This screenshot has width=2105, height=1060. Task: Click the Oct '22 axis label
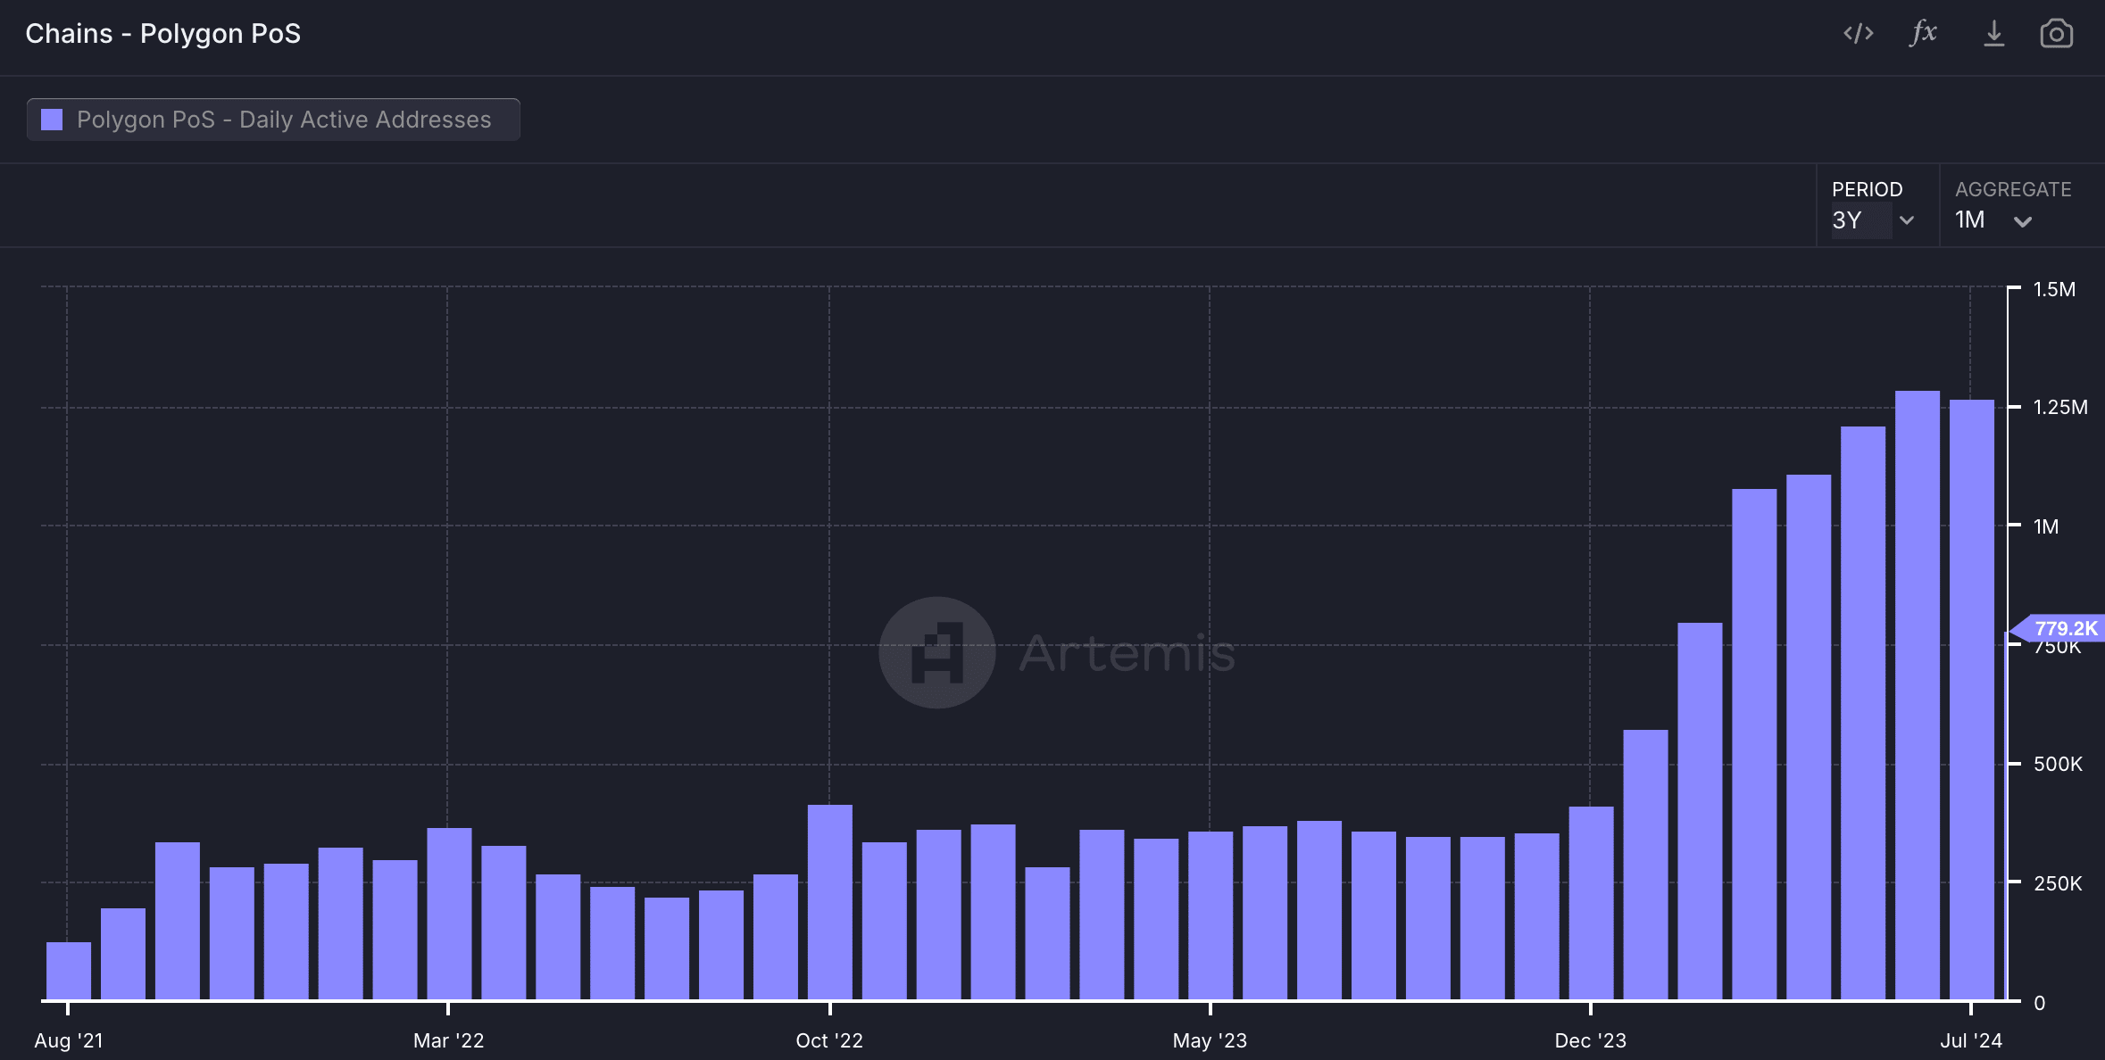pos(829,1040)
